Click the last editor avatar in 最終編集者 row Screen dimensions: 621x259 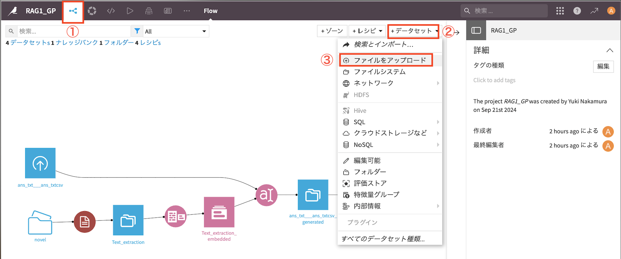[608, 146]
